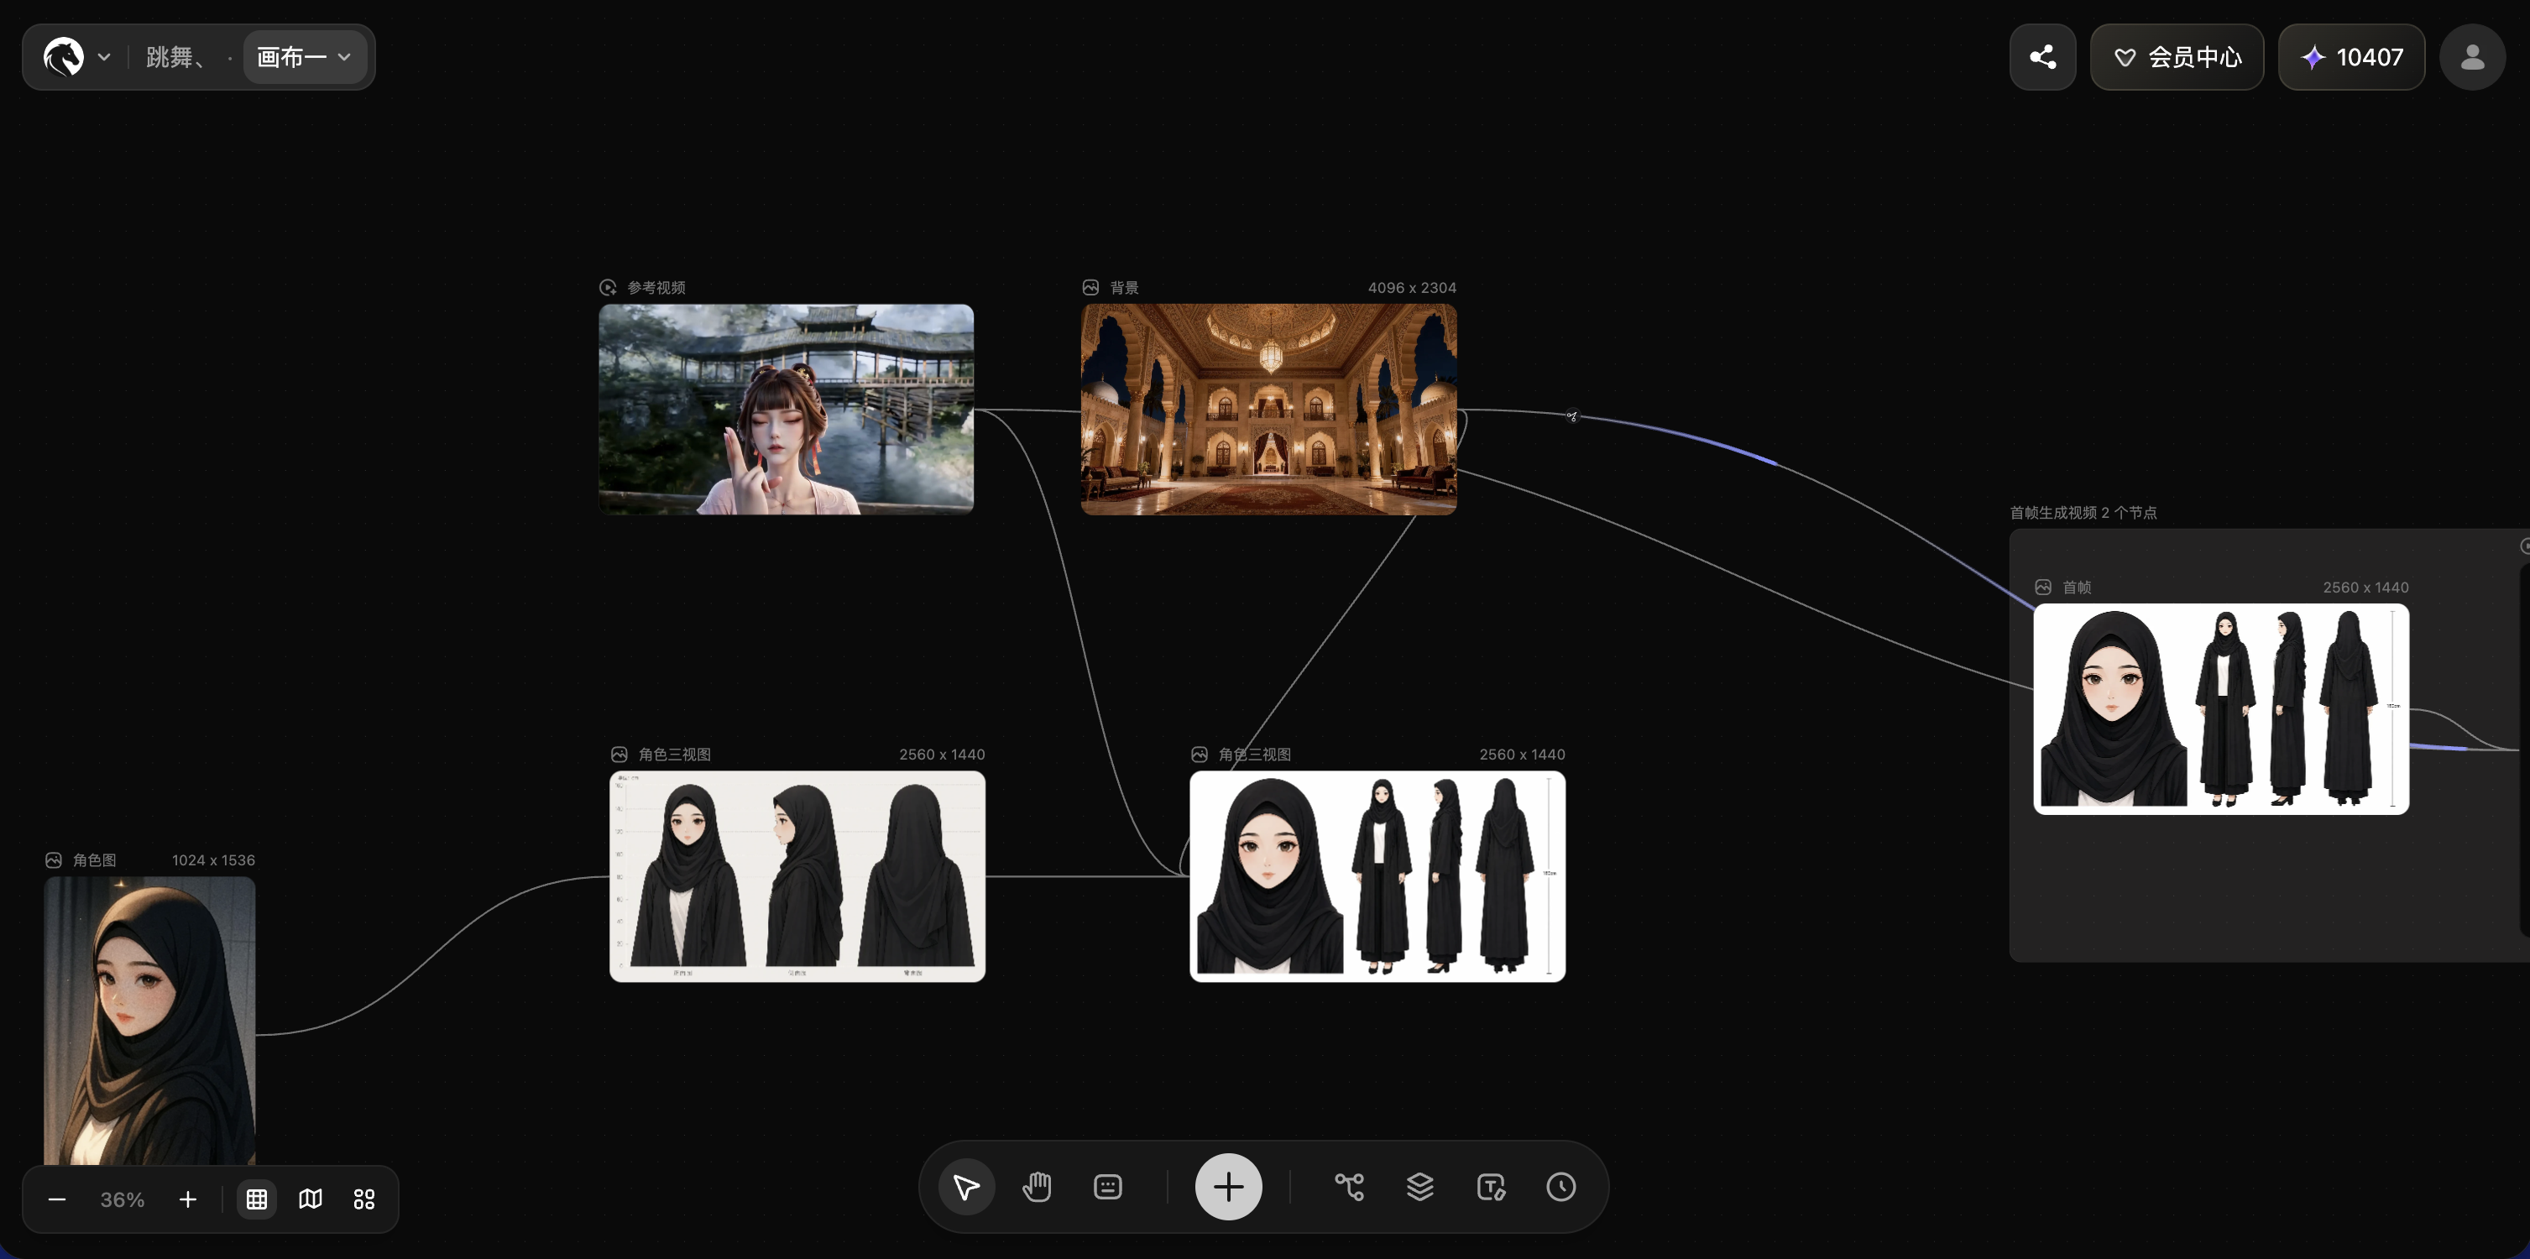The width and height of the screenshot is (2530, 1259).
Task: Open the layers stack tool
Action: click(x=1420, y=1186)
